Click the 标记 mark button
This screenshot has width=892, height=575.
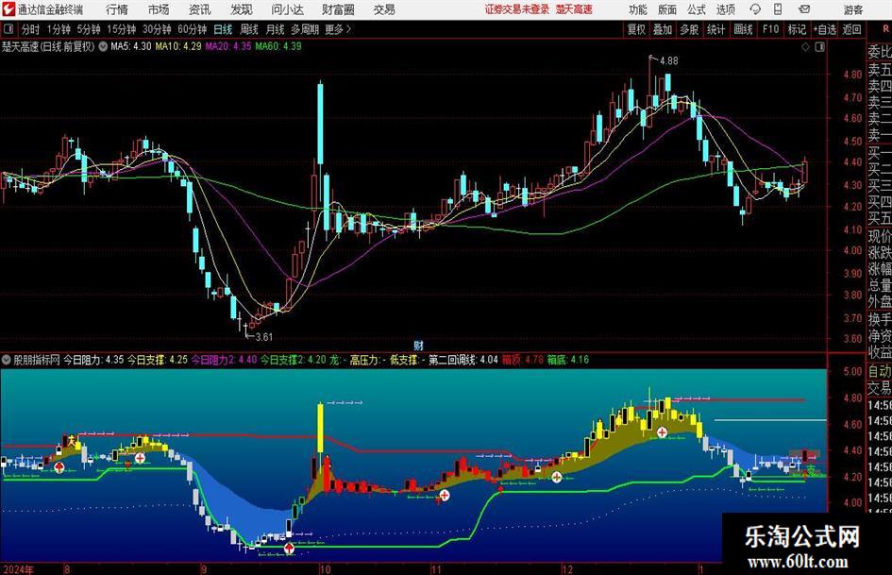[x=797, y=29]
